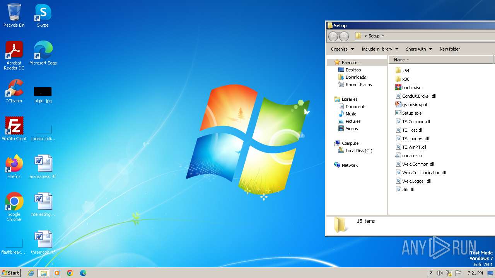The height and width of the screenshot is (278, 495).
Task: Open the Music library
Action: tap(351, 114)
